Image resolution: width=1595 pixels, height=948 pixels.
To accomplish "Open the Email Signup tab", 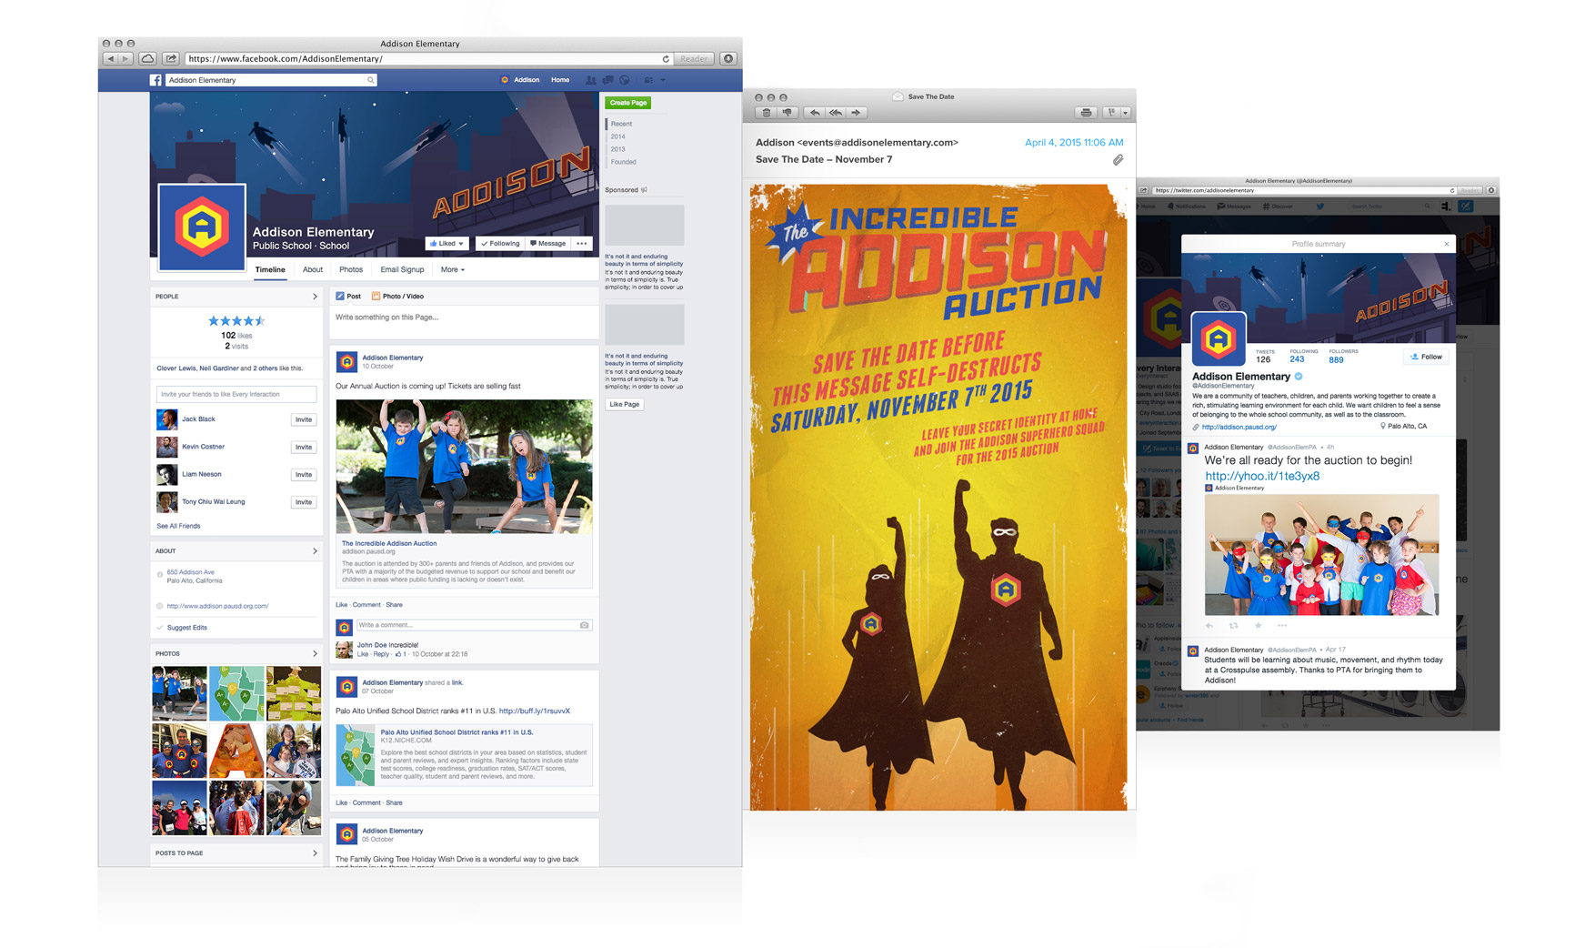I will [x=402, y=269].
